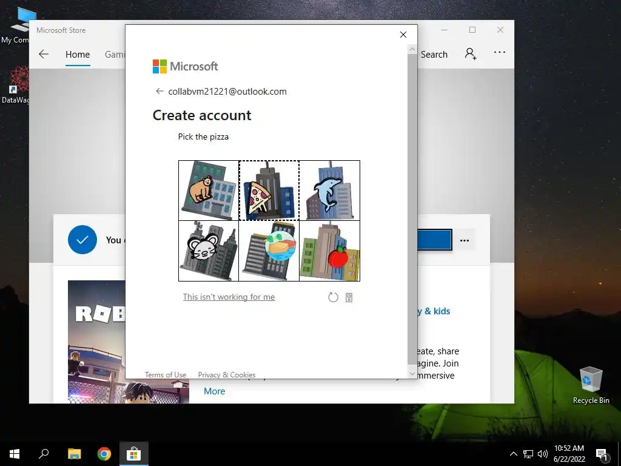Click the dialog scrollbar up arrow
The height and width of the screenshot is (466, 621).
412,49
